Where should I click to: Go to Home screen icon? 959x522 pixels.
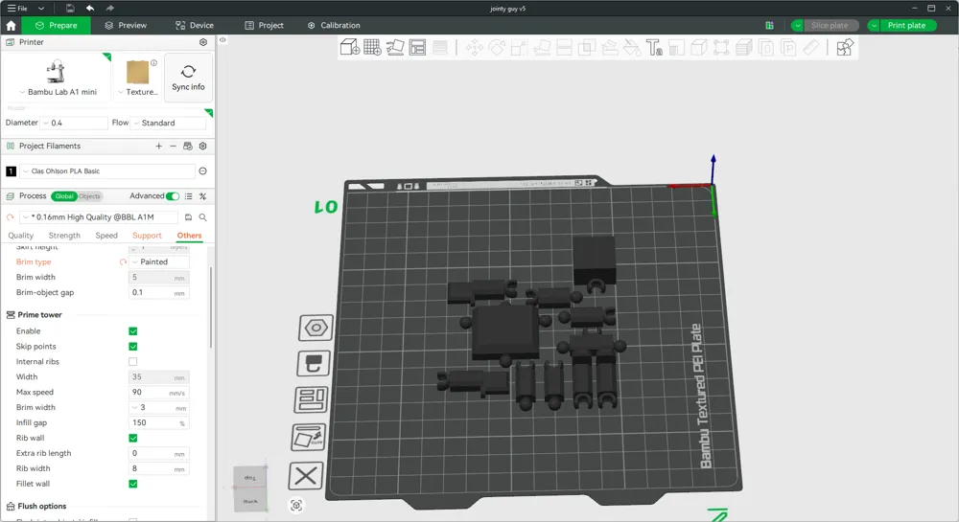[x=11, y=25]
